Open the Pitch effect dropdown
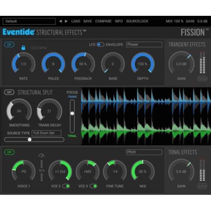The width and height of the screenshot is (211, 211). coord(144,152)
